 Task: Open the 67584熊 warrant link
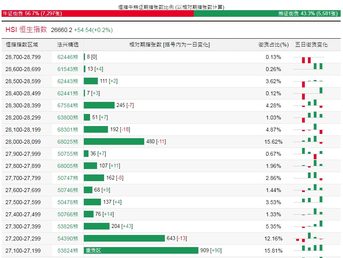click(x=67, y=105)
